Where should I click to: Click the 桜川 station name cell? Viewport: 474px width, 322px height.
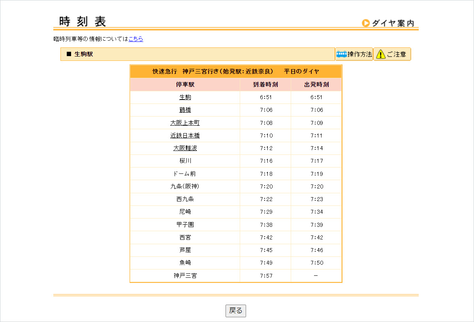tap(185, 161)
